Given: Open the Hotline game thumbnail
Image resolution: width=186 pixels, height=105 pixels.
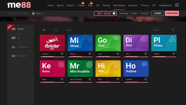Looking at the screenshot, I should [x=136, y=69].
